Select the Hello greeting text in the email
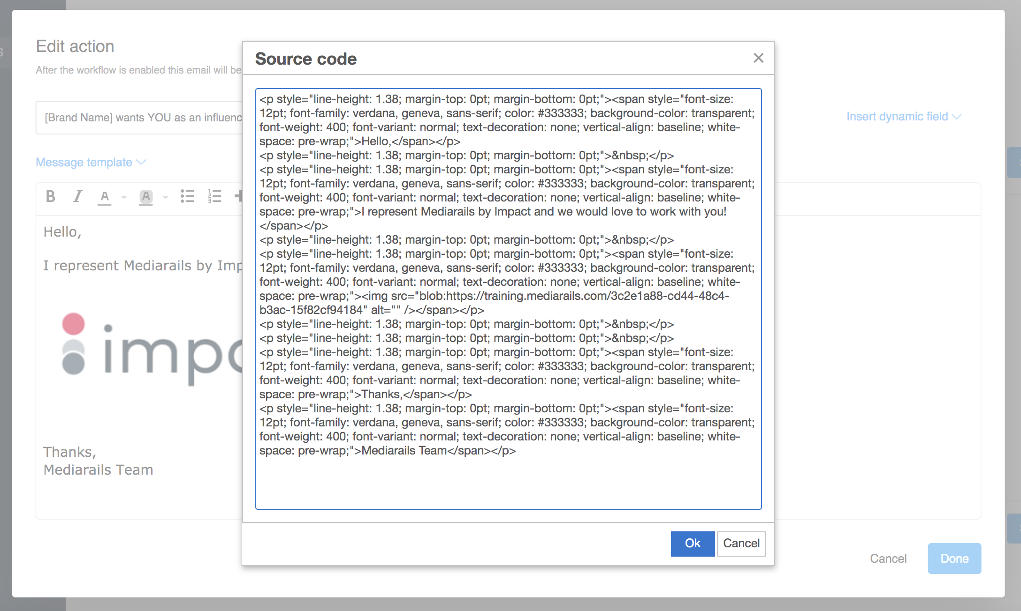 [62, 231]
